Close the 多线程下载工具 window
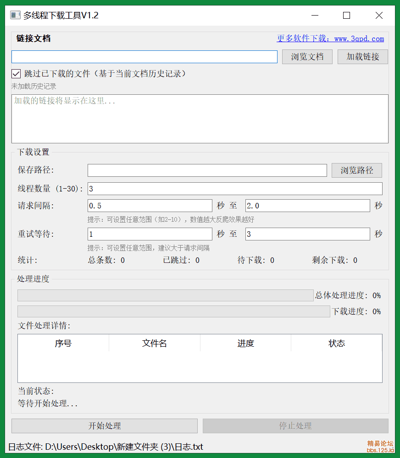 [x=379, y=15]
